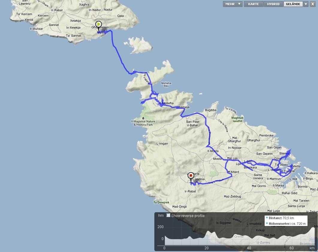Switch to KARTE map view

coord(253,4)
